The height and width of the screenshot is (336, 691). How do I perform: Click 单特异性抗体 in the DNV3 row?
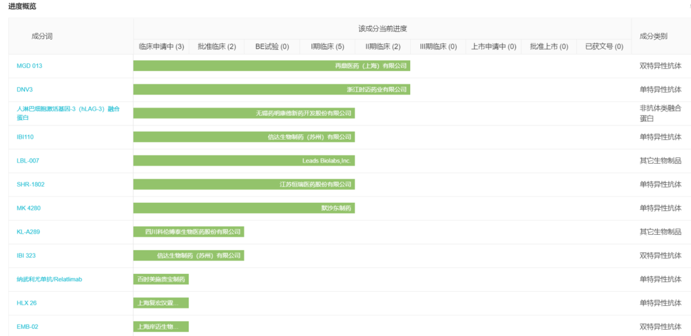coord(660,90)
